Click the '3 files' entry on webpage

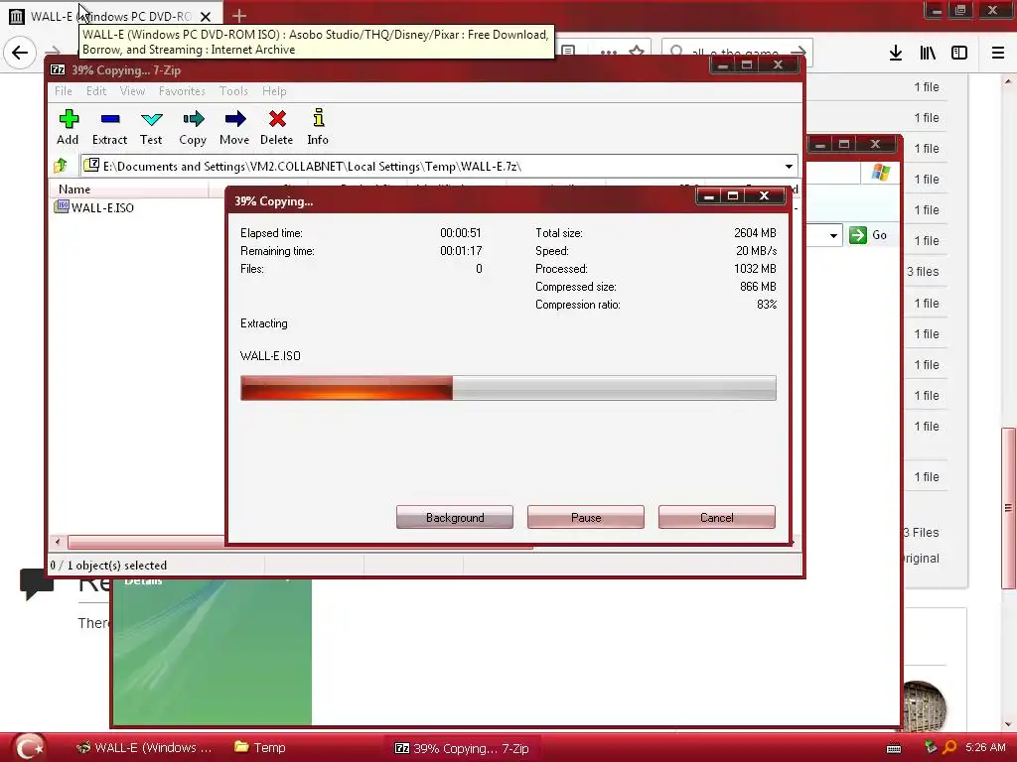[x=923, y=272]
